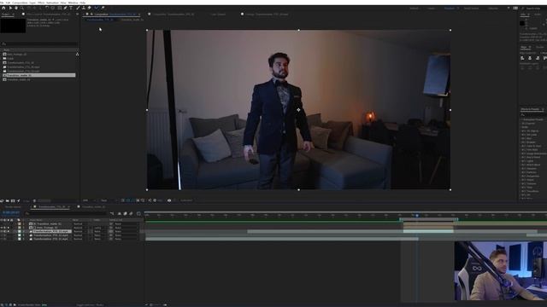Select the Rectangle shape tool

tap(60, 8)
